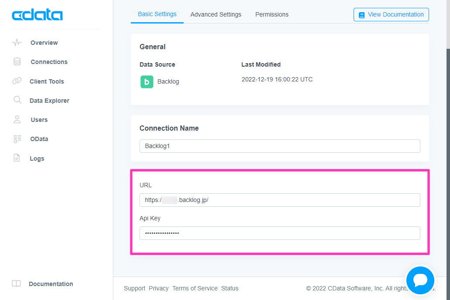View the Logs section
This screenshot has width=450, height=300.
point(37,158)
